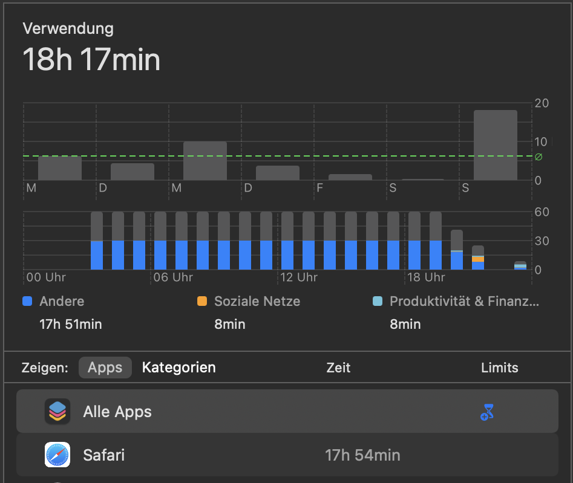Click the Soziale Netze legend label
The width and height of the screenshot is (573, 483).
pyautogui.click(x=257, y=301)
